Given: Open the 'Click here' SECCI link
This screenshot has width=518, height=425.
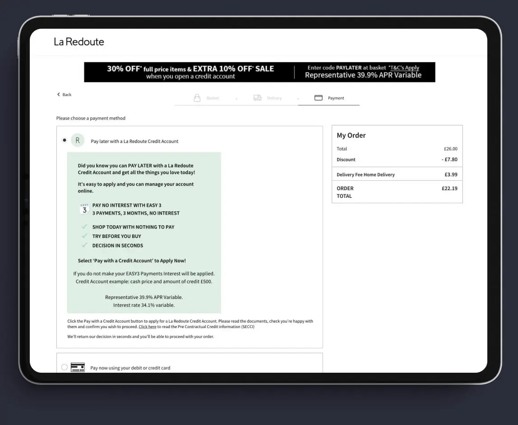Looking at the screenshot, I should (148, 327).
